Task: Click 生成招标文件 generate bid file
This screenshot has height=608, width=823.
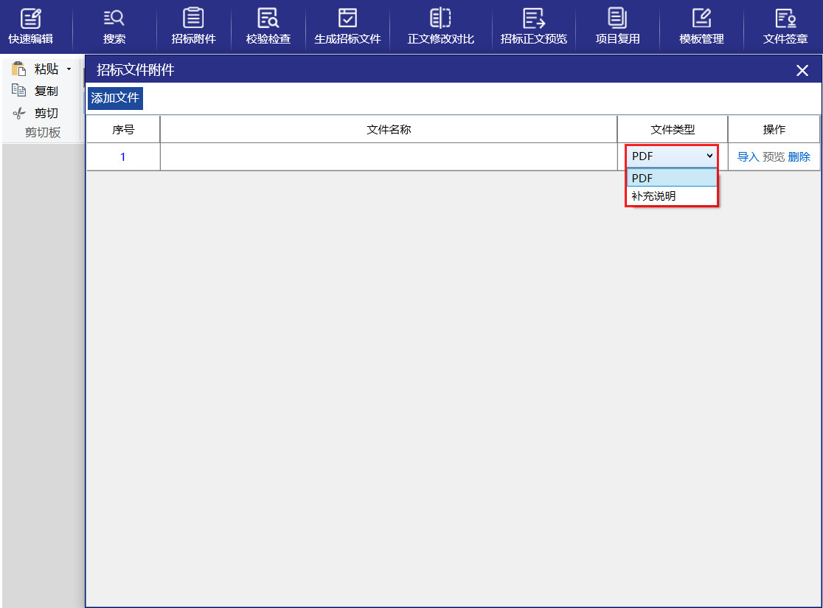Action: (347, 27)
